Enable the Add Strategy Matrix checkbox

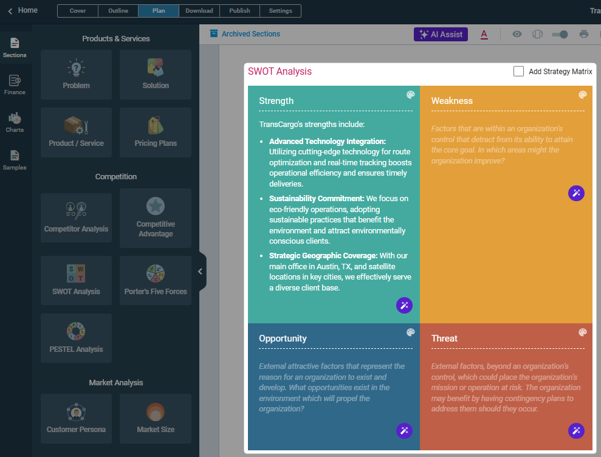click(x=518, y=71)
